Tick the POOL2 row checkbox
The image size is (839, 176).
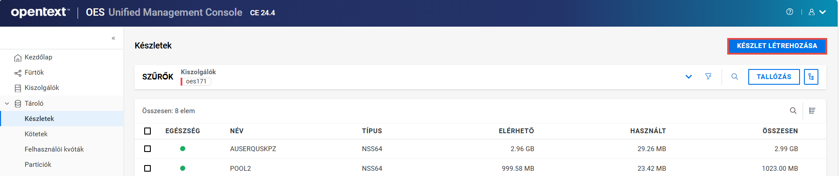pos(148,169)
